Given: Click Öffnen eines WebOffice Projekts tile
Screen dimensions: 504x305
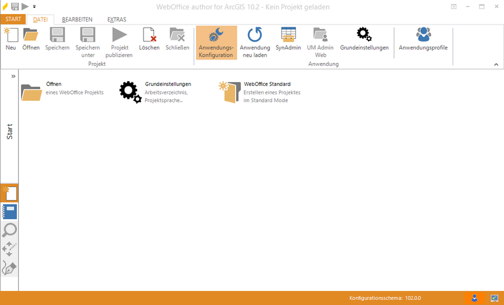Looking at the screenshot, I should [62, 92].
